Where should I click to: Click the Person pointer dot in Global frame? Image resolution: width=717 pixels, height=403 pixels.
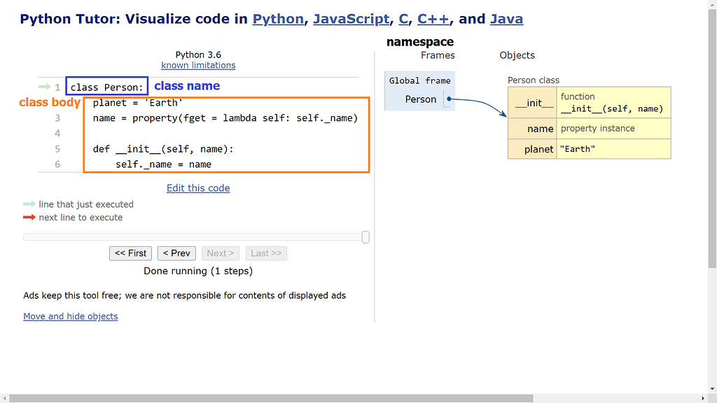tap(447, 99)
